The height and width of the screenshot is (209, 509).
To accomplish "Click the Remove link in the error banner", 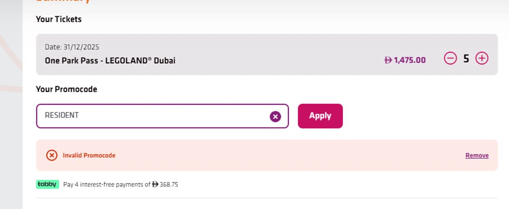I will (x=477, y=156).
